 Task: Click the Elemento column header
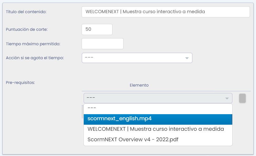click(x=139, y=85)
